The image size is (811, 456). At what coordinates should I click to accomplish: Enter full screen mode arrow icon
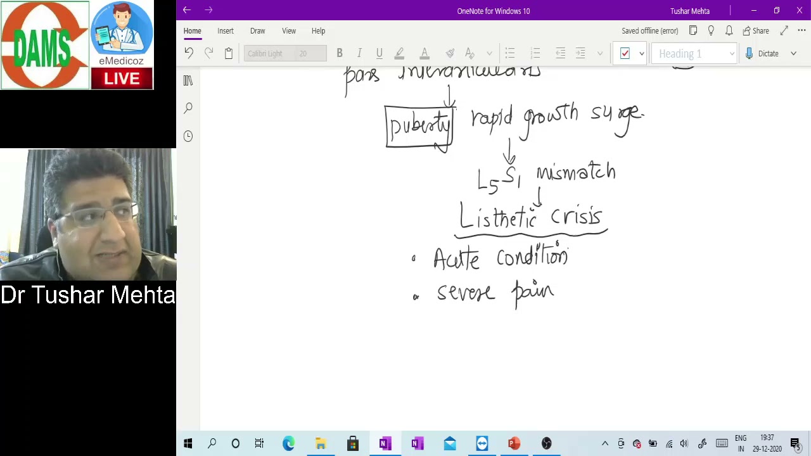click(x=784, y=30)
